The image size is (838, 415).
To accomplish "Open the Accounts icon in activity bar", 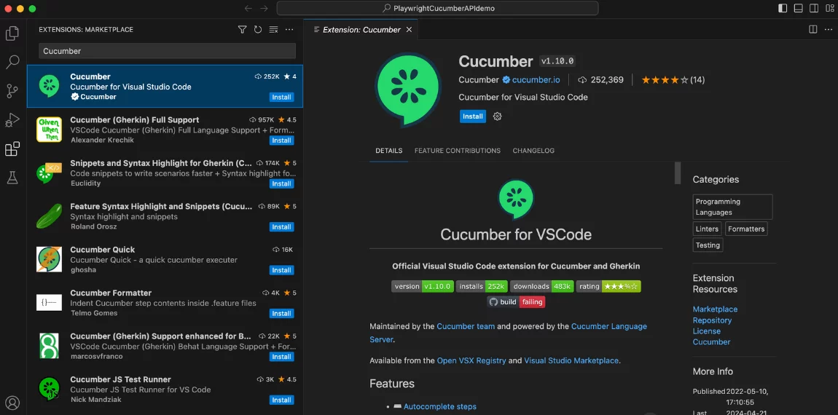I will pyautogui.click(x=12, y=403).
